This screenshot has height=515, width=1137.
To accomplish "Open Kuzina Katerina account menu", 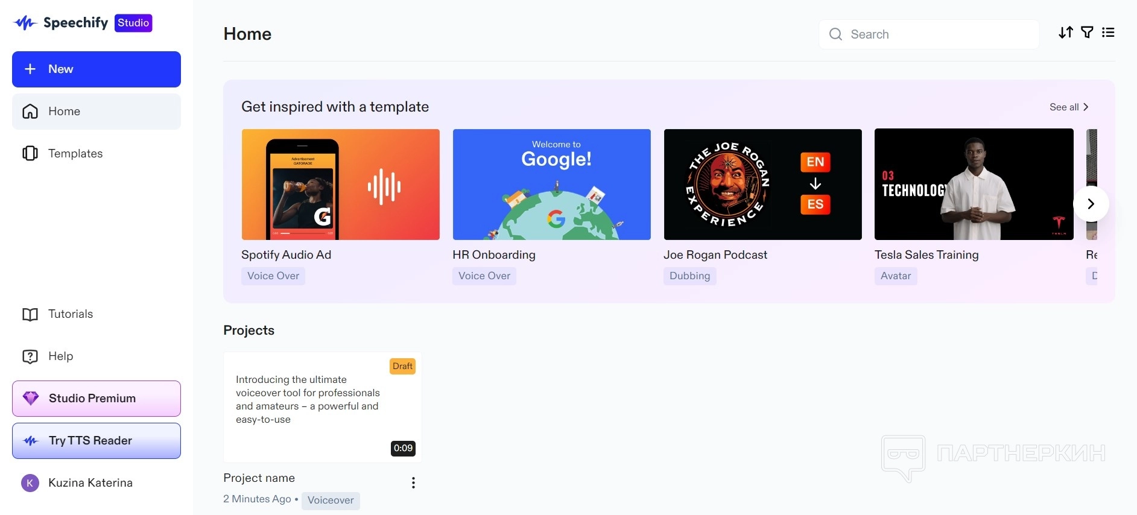I will 97,483.
